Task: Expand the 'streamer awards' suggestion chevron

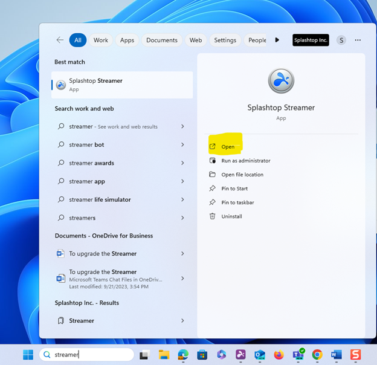Action: pos(182,163)
